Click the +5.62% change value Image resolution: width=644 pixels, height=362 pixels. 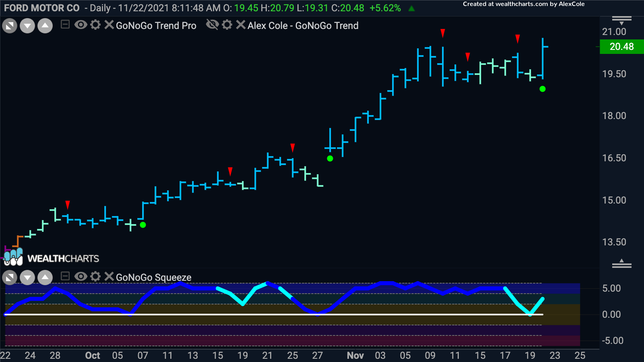385,8
